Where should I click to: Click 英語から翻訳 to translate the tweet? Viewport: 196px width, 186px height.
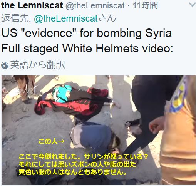pos(38,65)
